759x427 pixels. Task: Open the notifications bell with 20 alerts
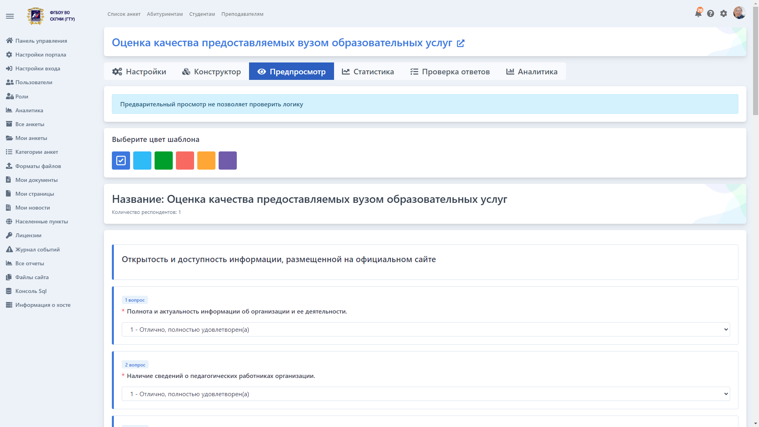(698, 13)
